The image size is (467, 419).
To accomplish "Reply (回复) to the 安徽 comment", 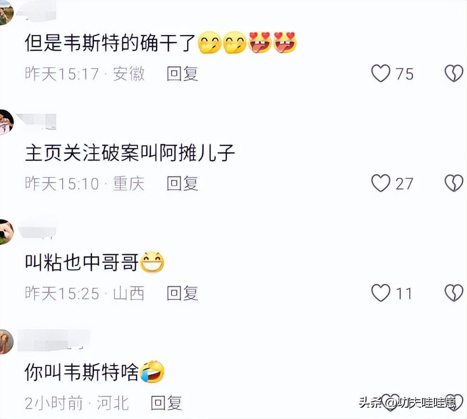I will point(182,74).
